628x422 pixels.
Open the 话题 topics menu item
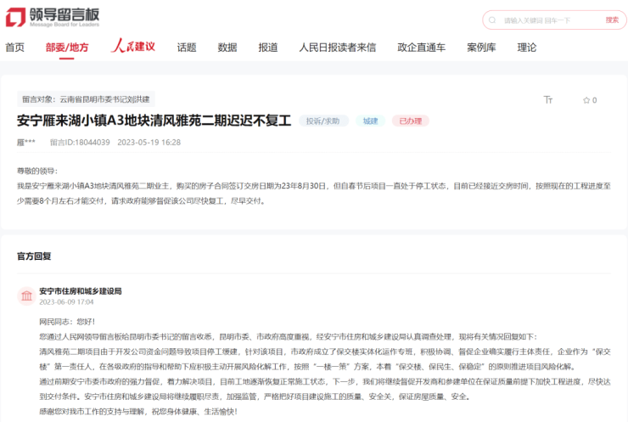pos(187,48)
